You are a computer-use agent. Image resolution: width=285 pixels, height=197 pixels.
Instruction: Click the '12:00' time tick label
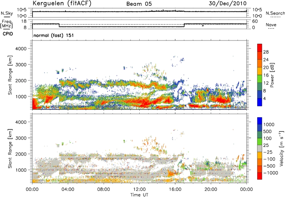coord(139,190)
